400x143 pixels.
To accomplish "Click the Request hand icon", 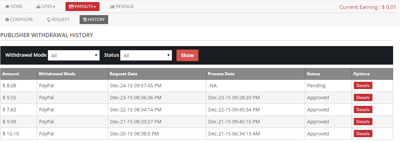I will [x=49, y=20].
